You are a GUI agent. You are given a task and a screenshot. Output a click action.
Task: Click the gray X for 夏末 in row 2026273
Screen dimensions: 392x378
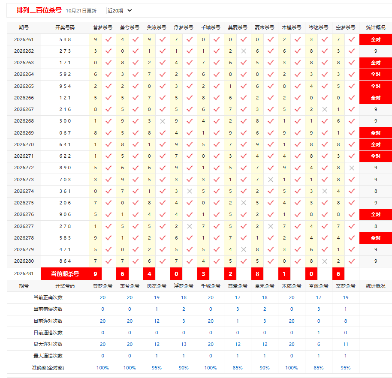click(271, 180)
